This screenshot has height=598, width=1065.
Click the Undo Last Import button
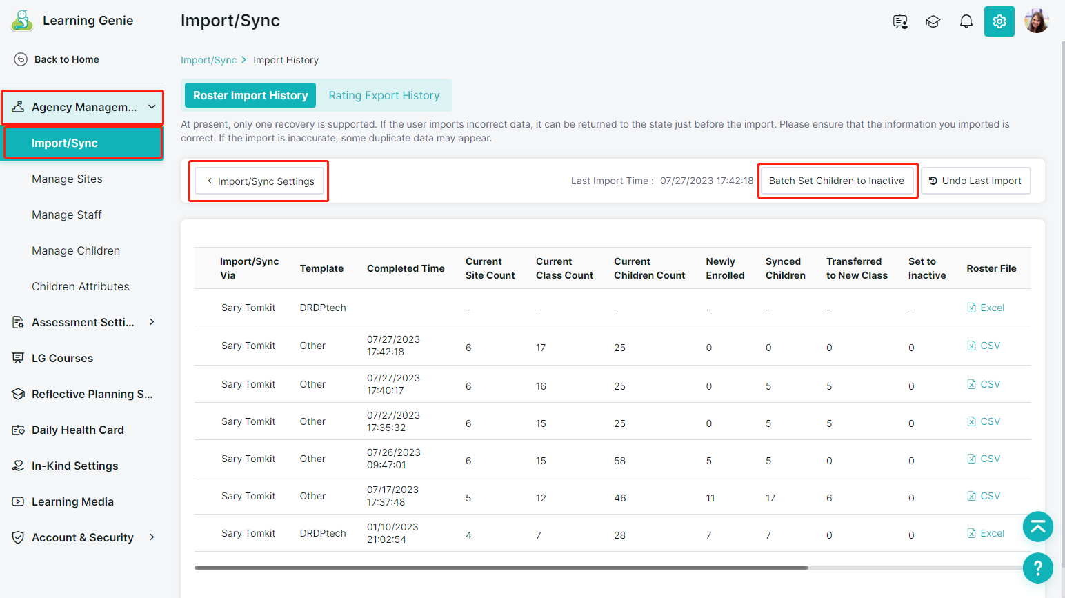pos(975,181)
